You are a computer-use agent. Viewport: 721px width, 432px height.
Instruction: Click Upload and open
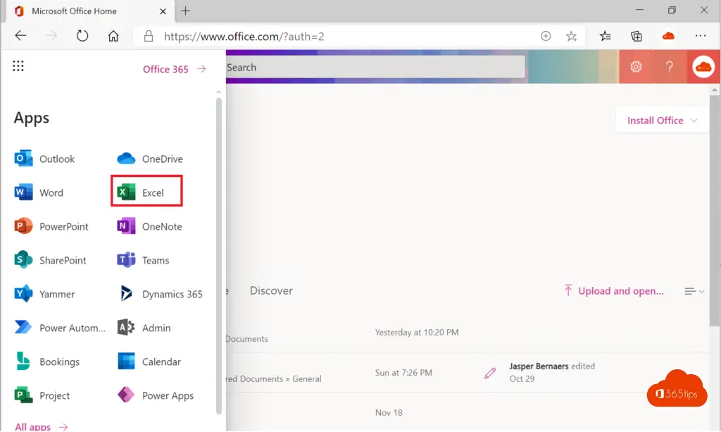[x=613, y=291]
